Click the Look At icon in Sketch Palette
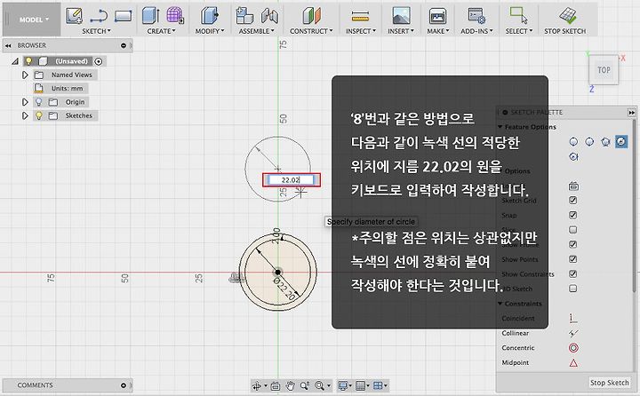The width and height of the screenshot is (640, 396). [573, 186]
